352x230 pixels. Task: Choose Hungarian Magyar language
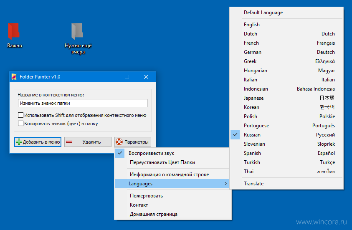(286, 71)
